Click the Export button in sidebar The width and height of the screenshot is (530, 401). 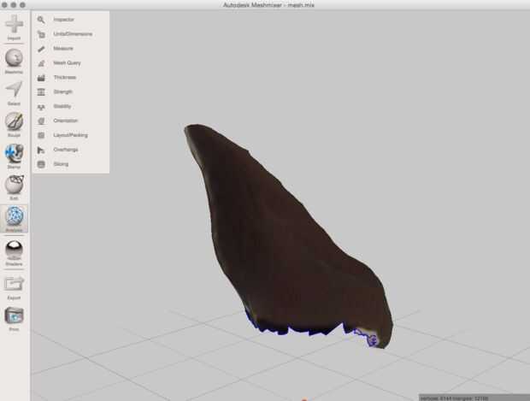(14, 287)
